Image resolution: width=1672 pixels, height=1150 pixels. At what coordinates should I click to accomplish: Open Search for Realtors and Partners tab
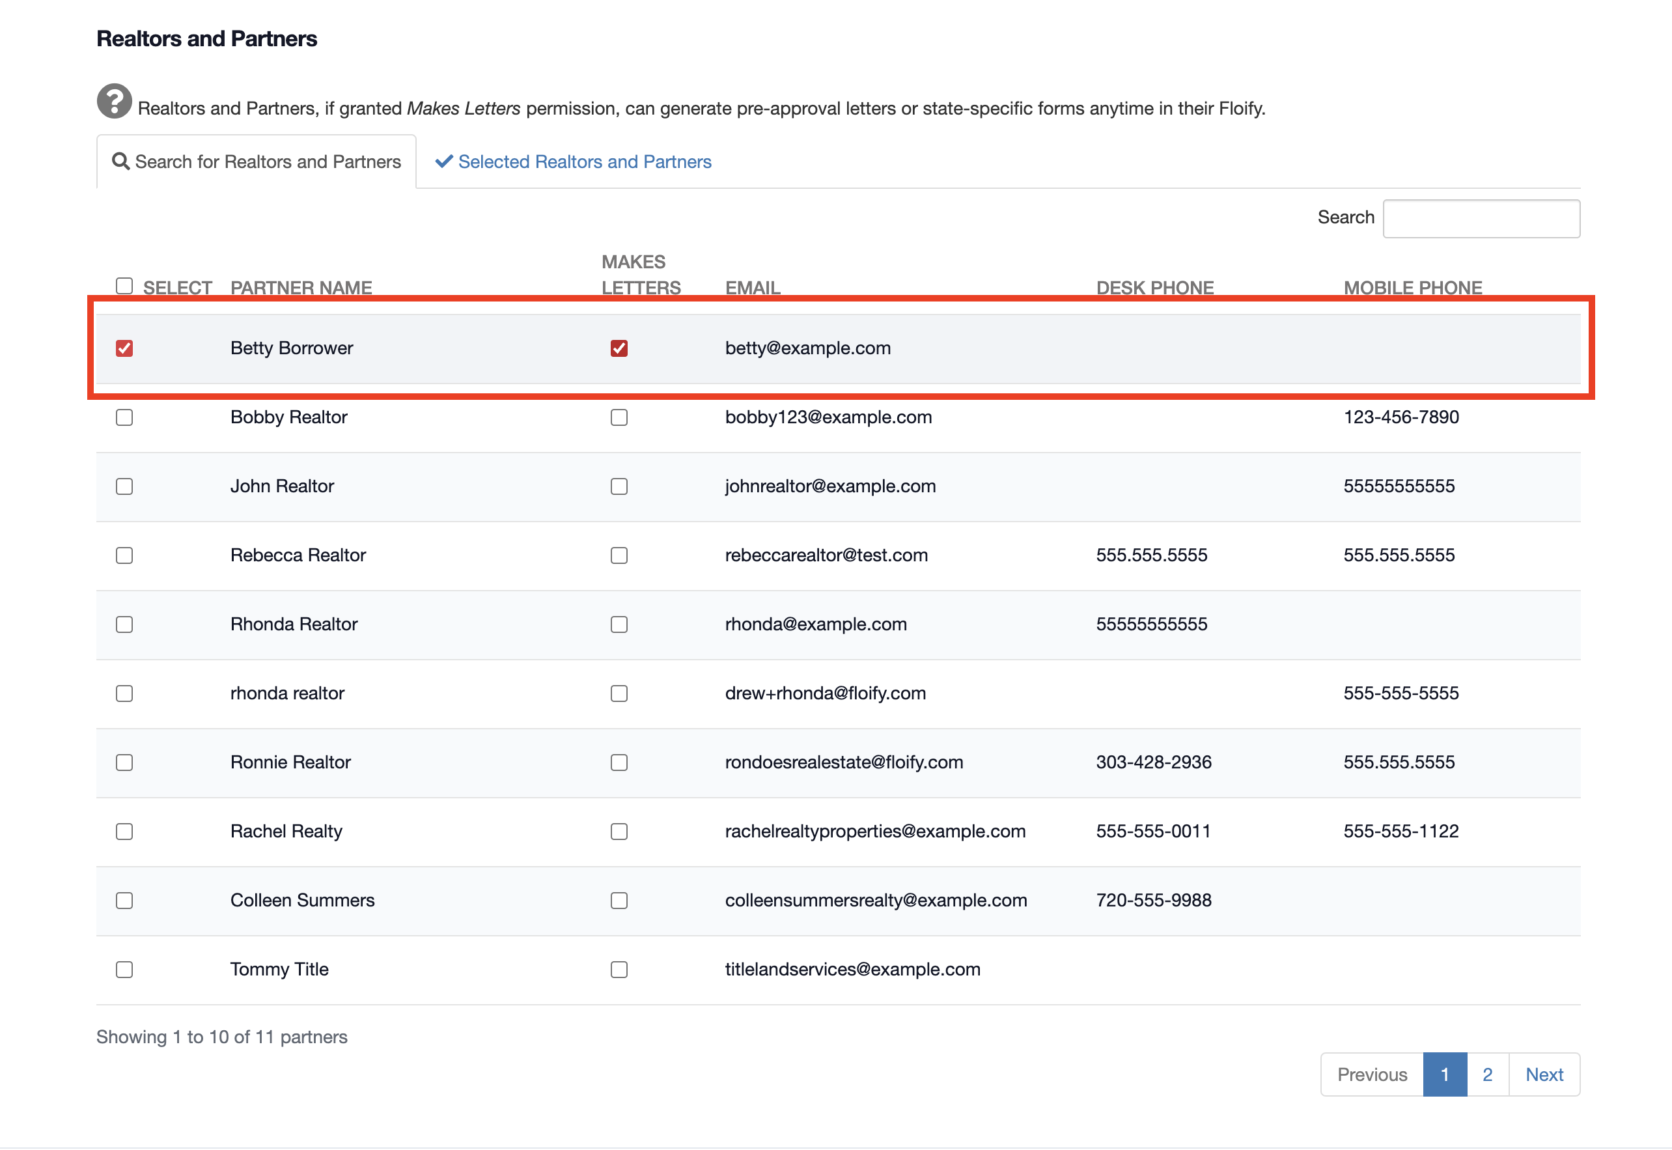coord(257,161)
